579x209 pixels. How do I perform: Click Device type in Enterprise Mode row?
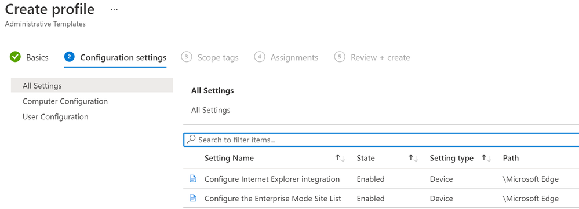click(x=441, y=199)
